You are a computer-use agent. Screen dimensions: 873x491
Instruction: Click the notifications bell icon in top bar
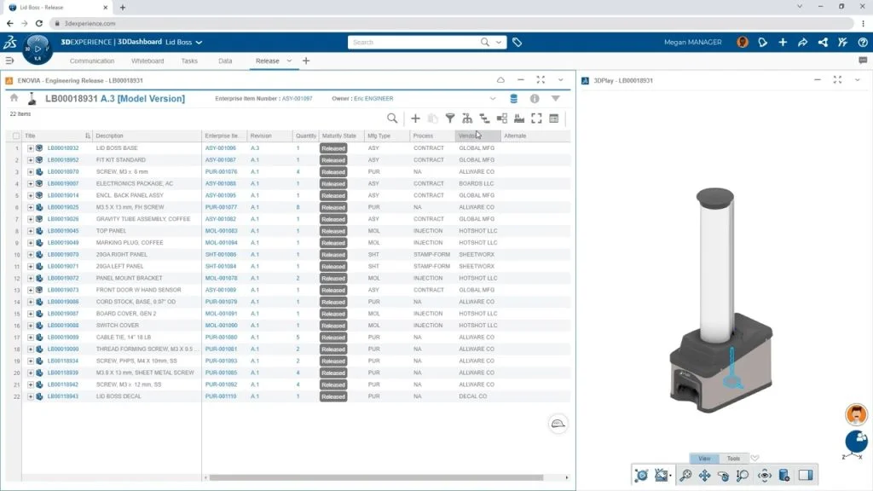pyautogui.click(x=763, y=42)
